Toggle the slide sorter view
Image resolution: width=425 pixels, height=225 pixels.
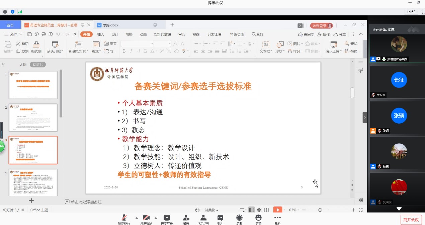259,210
